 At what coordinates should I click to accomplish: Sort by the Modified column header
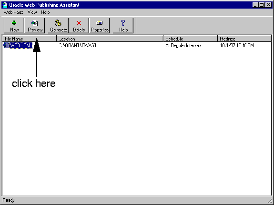pyautogui.click(x=244, y=39)
